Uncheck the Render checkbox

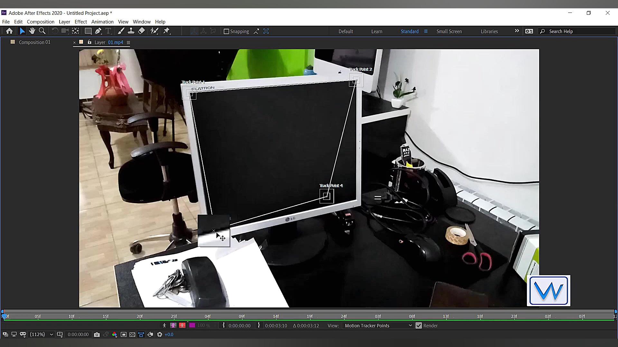click(418, 325)
